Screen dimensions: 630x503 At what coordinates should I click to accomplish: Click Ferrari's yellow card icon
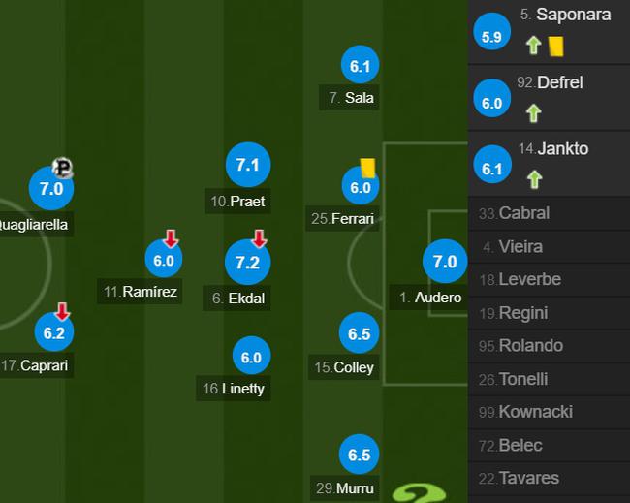(x=367, y=168)
